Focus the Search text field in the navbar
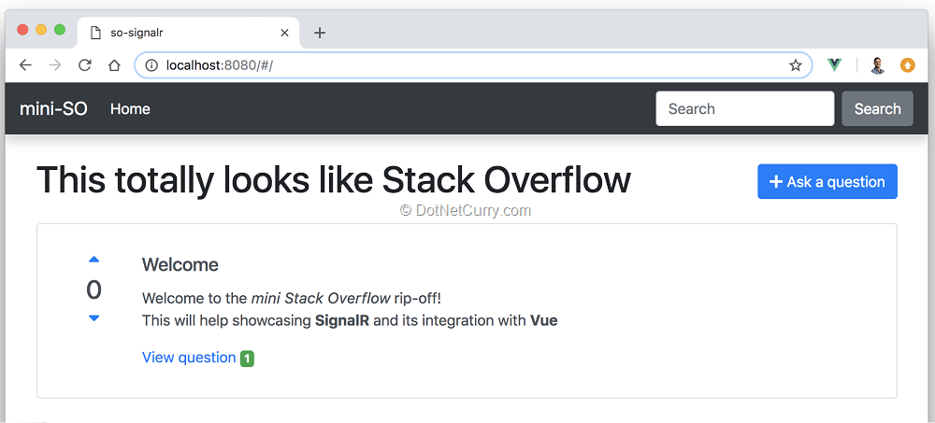This screenshot has height=423, width=935. coord(745,108)
